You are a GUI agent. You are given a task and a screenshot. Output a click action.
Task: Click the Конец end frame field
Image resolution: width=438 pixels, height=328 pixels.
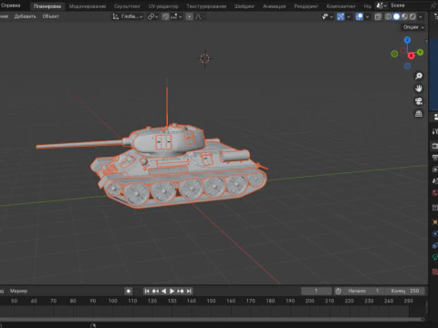tap(404, 291)
